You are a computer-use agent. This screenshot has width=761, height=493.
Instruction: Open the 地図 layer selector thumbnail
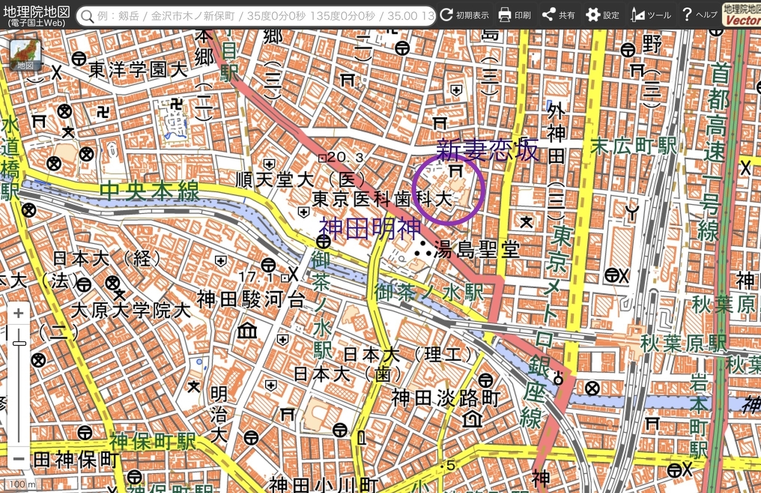click(25, 55)
